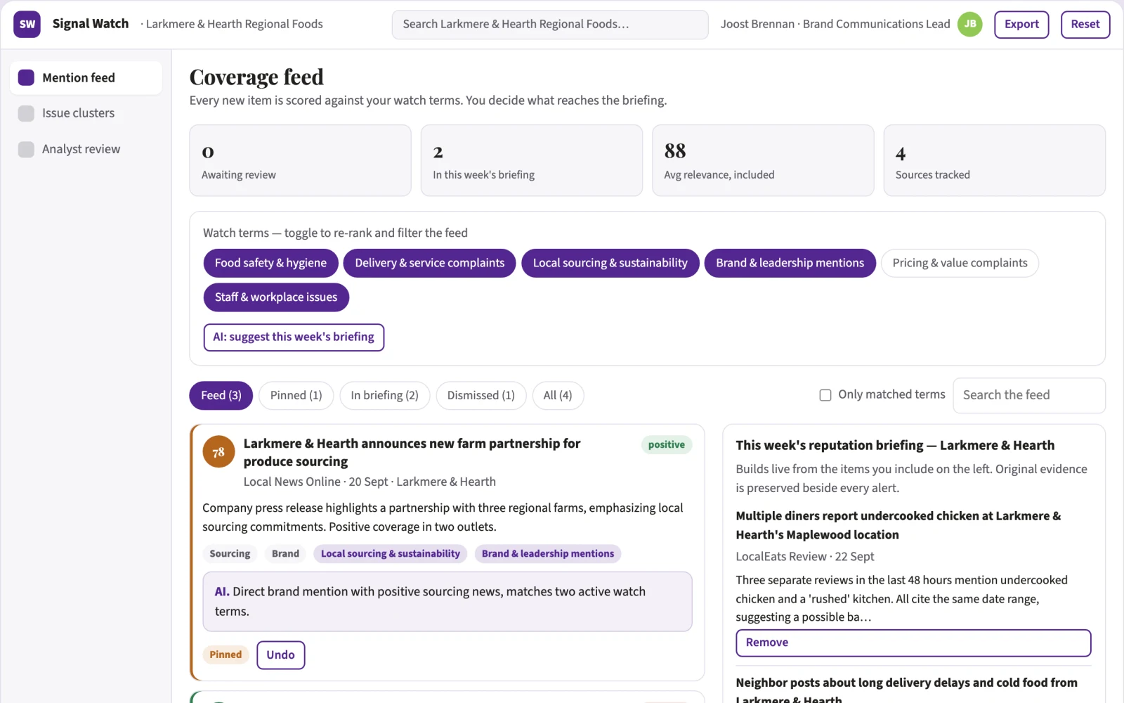Remove undercooked chicken item from briefing
The image size is (1124, 703).
(x=913, y=643)
